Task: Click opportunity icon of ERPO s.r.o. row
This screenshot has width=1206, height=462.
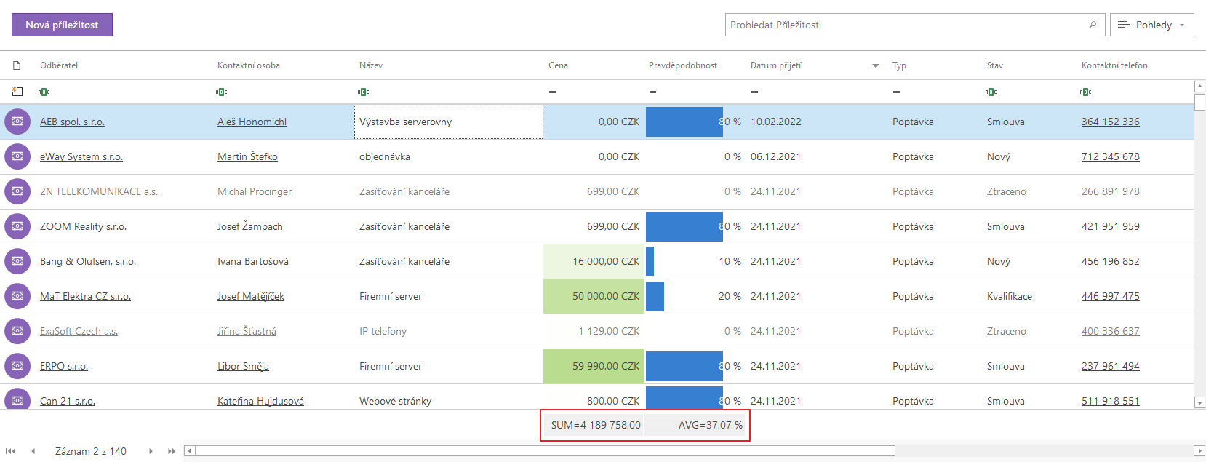Action: tap(17, 366)
